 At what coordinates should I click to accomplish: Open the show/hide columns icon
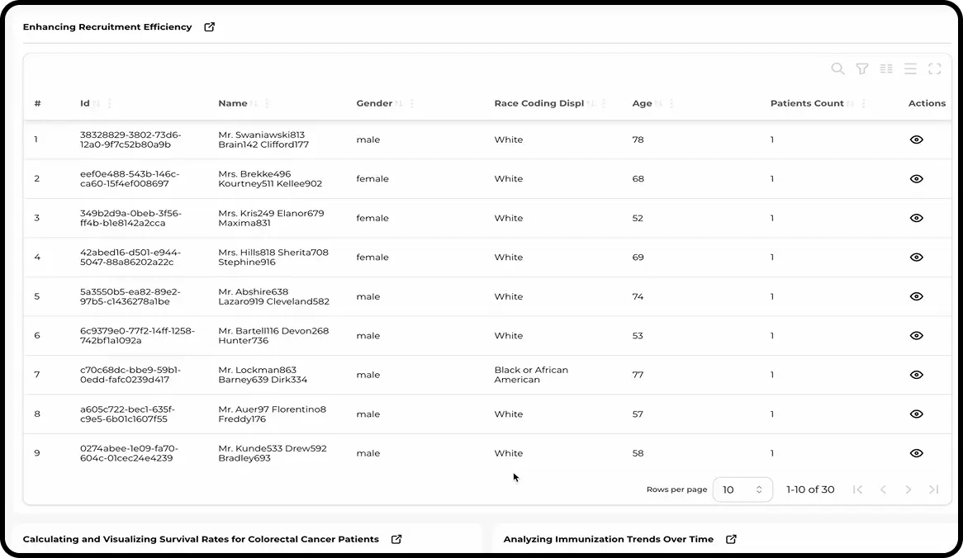tap(886, 69)
